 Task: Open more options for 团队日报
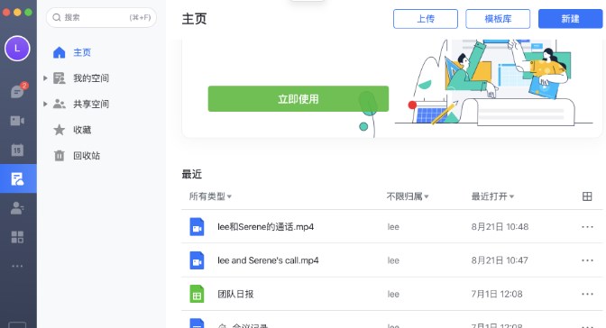(587, 294)
